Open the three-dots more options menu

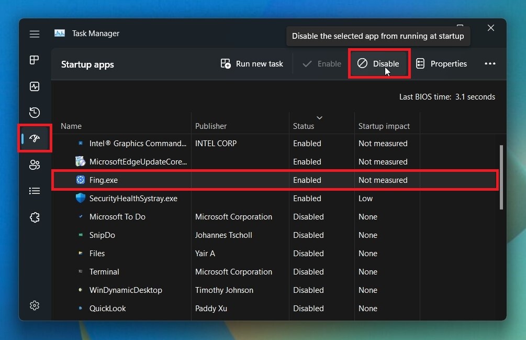[490, 64]
